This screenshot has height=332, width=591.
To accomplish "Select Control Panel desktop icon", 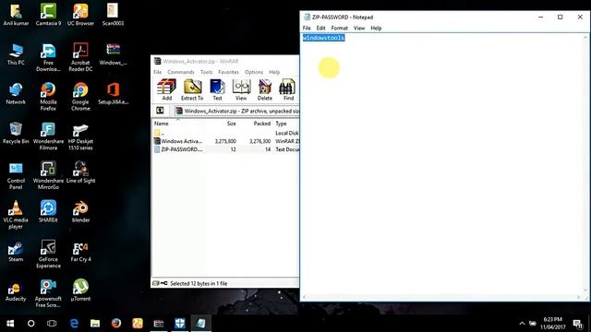I will (x=16, y=176).
